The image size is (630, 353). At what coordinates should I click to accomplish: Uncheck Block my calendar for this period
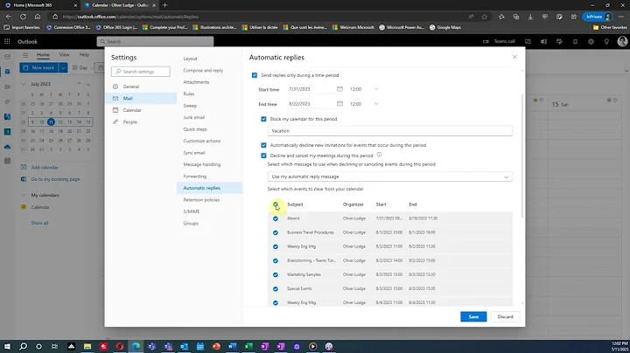coord(263,119)
